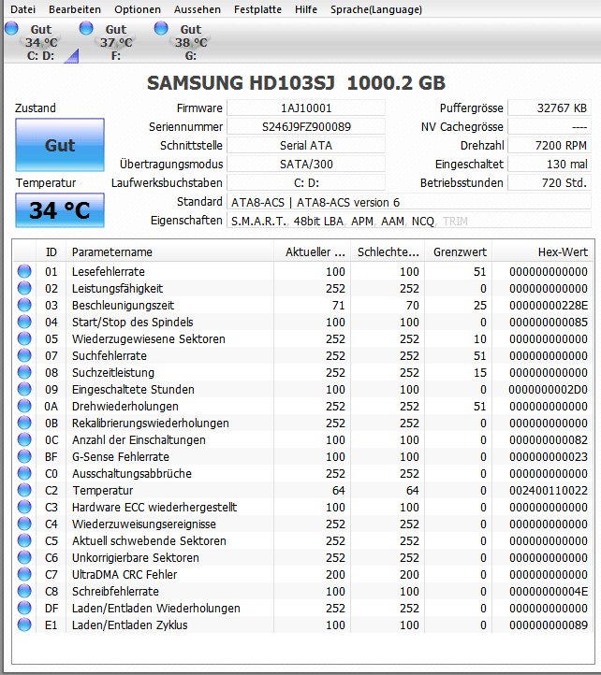
Task: Click the Betriebsstunden value 720 Std.
Action: [x=550, y=183]
